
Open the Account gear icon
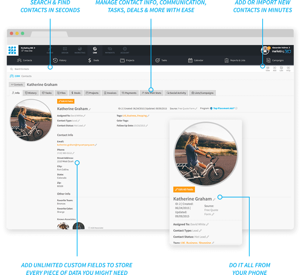coord(125,50)
